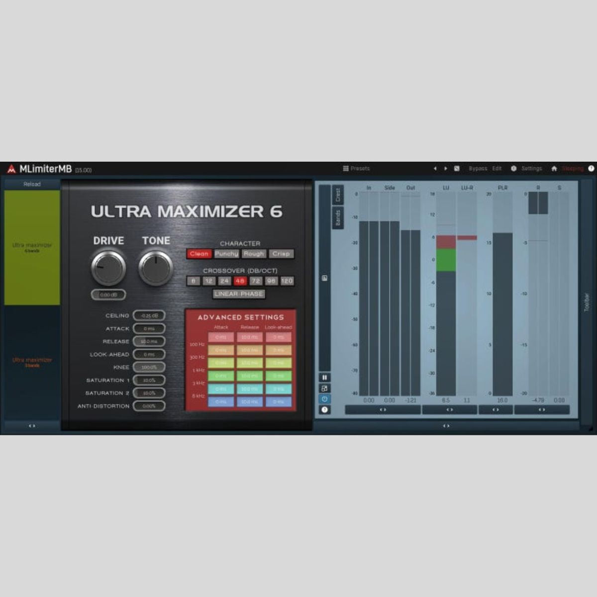Viewport: 597px width, 597px height.
Task: Select the Ultra maximizer 6 bands device
Action: pos(32,247)
